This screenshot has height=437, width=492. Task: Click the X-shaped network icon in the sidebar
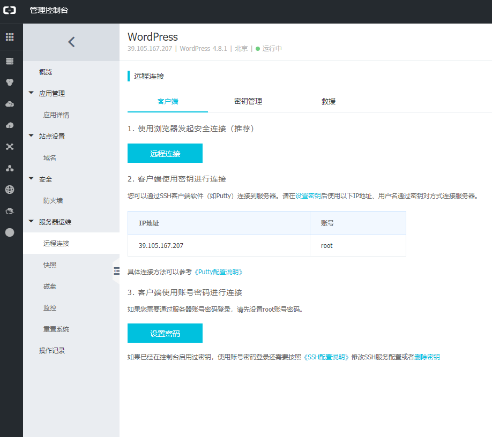10,147
